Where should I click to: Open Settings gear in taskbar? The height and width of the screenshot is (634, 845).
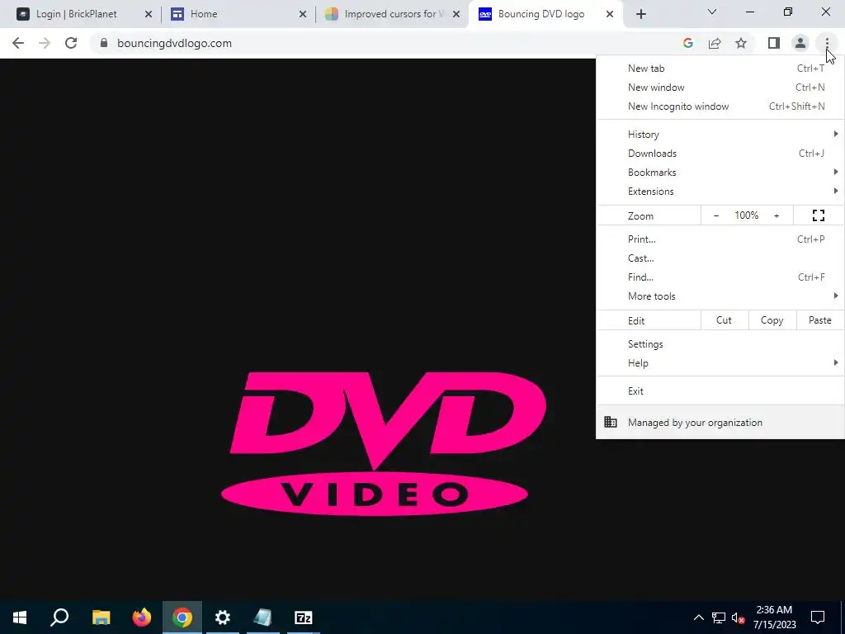tap(223, 617)
